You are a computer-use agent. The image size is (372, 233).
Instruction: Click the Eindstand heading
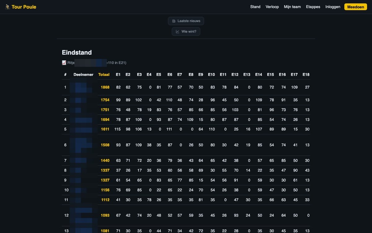[x=77, y=53]
